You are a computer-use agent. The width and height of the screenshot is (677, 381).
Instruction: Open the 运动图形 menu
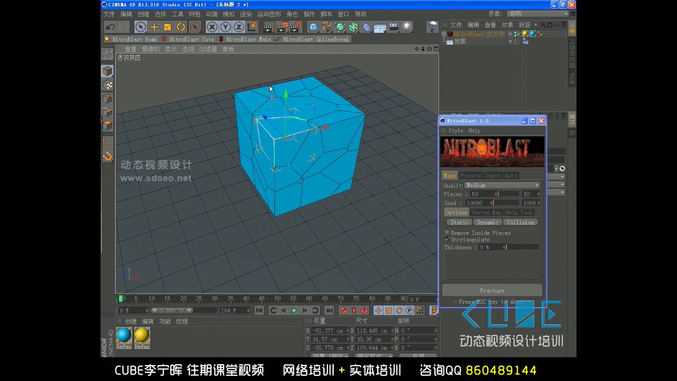[269, 14]
